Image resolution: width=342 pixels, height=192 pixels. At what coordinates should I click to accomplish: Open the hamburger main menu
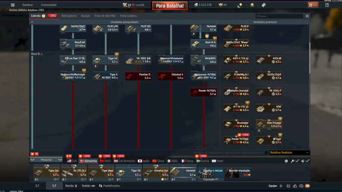pyautogui.click(x=13, y=5)
